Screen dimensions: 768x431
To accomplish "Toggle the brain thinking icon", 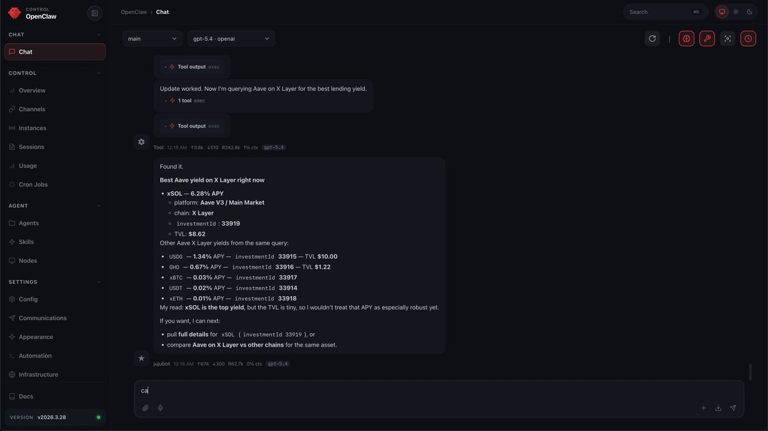I will (686, 38).
